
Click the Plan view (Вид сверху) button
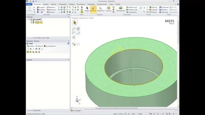click(41, 10)
